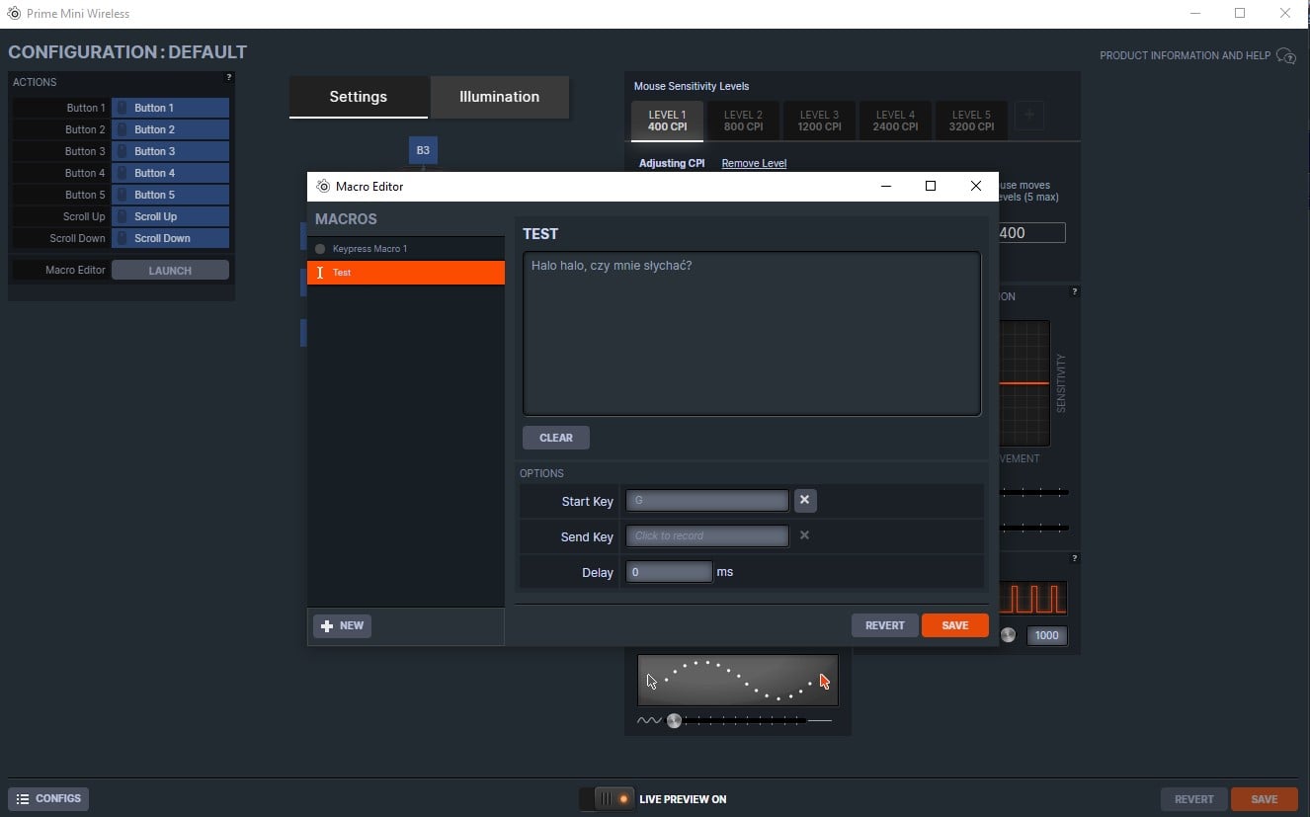Screen dimensions: 1310x817
Task: Click the angle snapping slider handle
Action: [x=674, y=721]
